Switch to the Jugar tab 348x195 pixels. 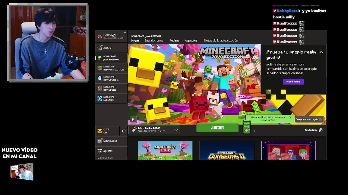(x=135, y=41)
